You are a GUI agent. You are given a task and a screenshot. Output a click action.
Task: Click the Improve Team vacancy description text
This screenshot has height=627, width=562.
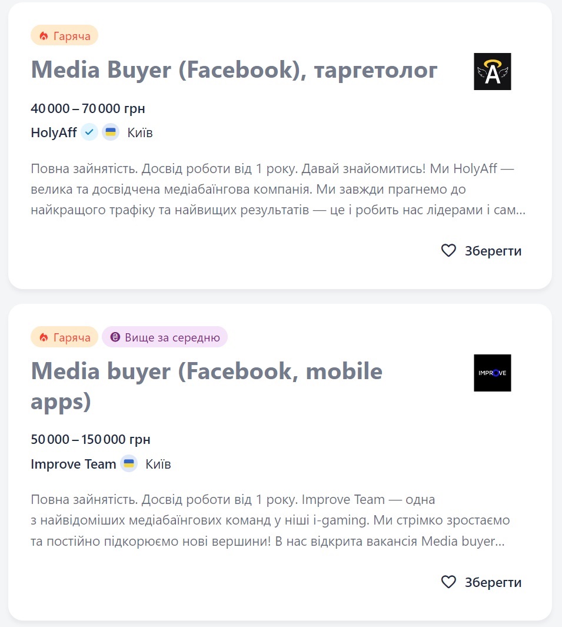point(270,521)
